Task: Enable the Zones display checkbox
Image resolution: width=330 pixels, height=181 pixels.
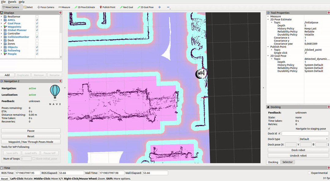Action: pos(37,44)
